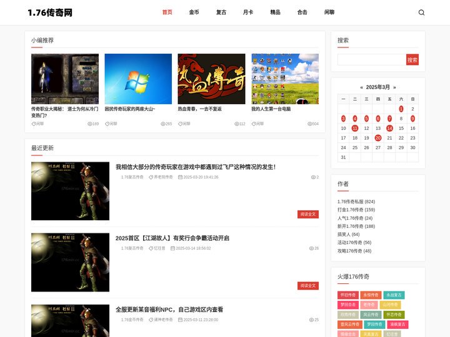Image resolution: width=450 pixels, height=337 pixels.
Task: Open the 热血传奇 calligraphy thumbnail
Action: coord(211,79)
